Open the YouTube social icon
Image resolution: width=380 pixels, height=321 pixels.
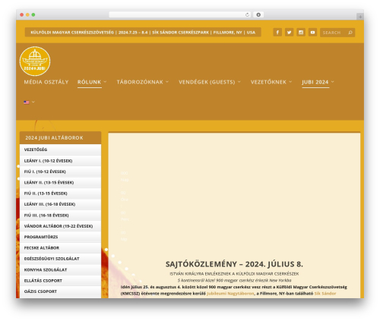pos(312,33)
